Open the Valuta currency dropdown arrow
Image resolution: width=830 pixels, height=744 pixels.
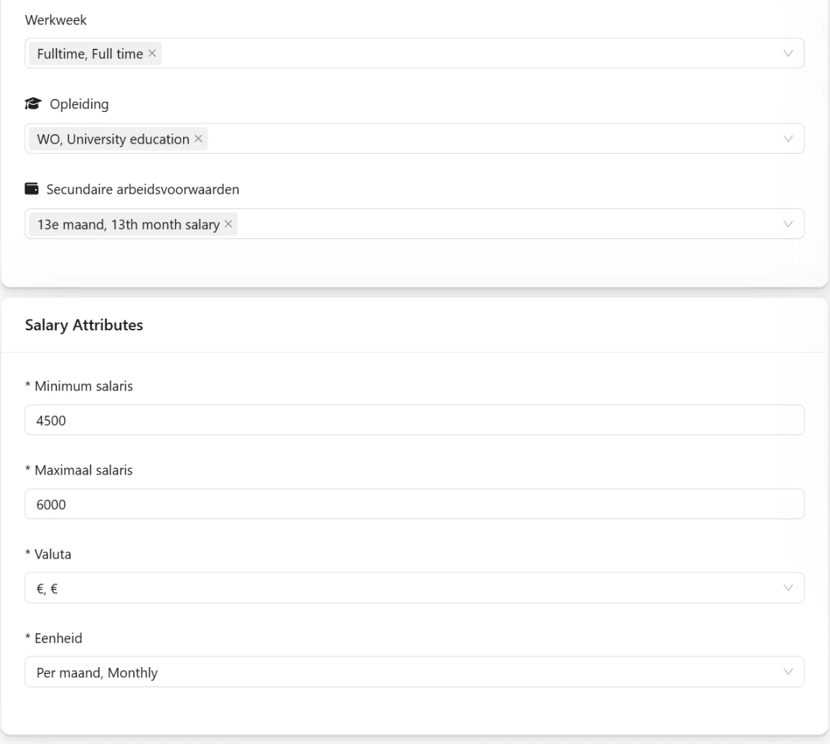(x=788, y=587)
